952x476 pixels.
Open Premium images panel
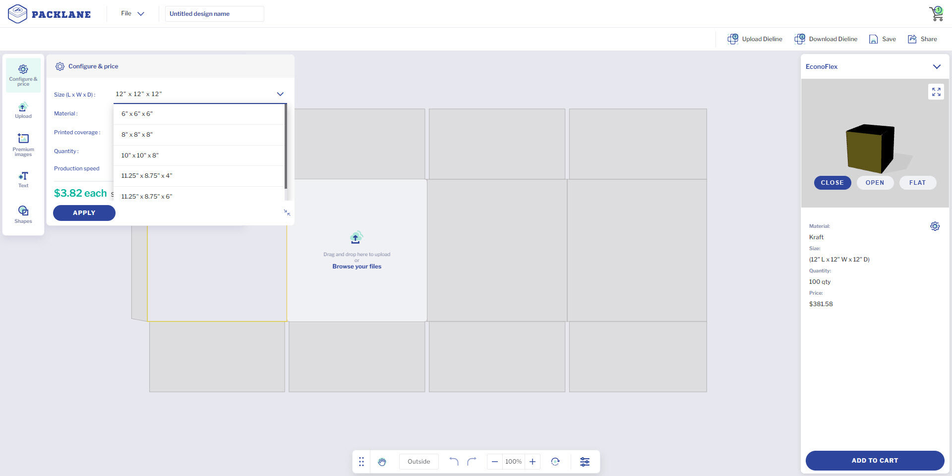coord(23,144)
